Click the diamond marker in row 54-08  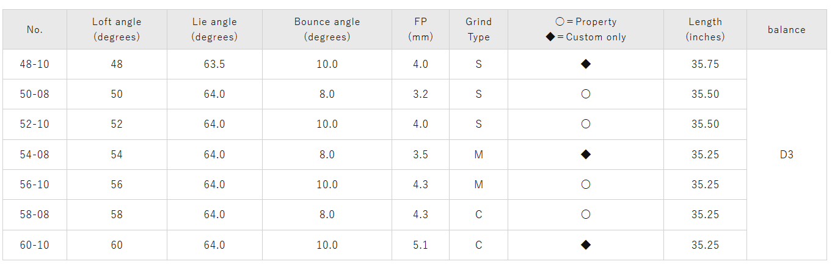pos(585,155)
